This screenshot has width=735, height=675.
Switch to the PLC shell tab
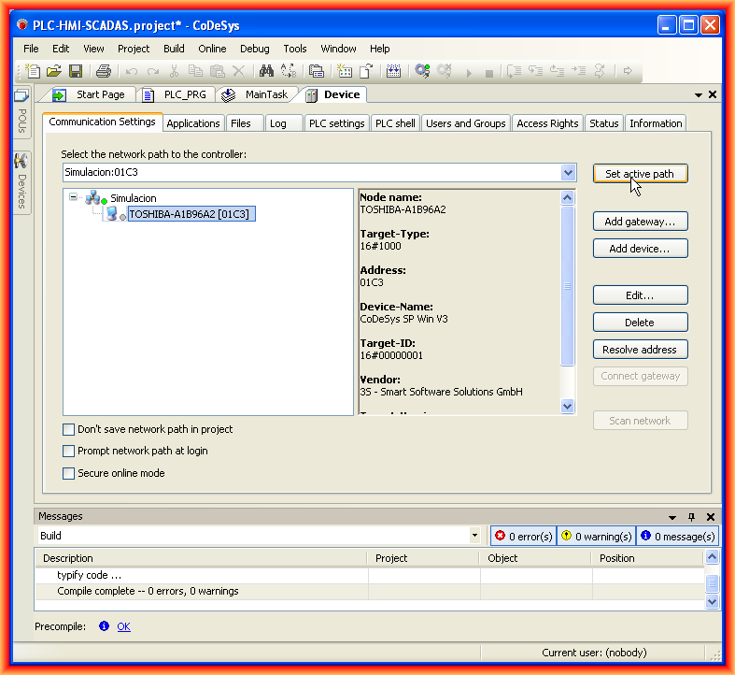click(x=395, y=123)
